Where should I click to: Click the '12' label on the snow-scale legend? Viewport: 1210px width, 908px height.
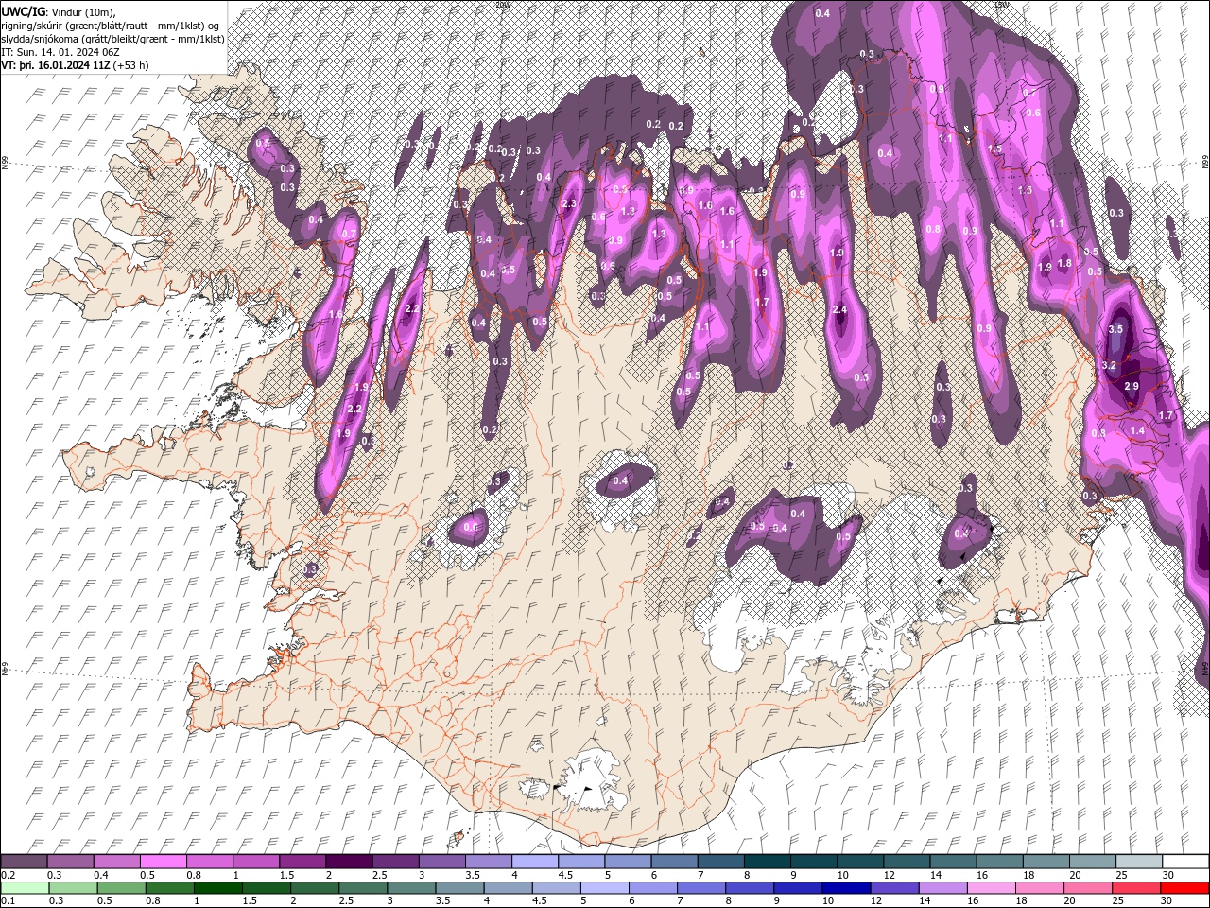(890, 875)
